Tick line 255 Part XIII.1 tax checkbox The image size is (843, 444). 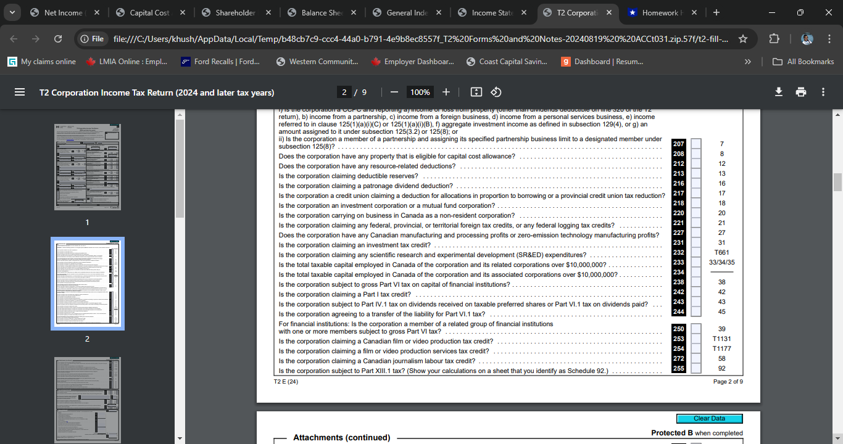(x=696, y=368)
